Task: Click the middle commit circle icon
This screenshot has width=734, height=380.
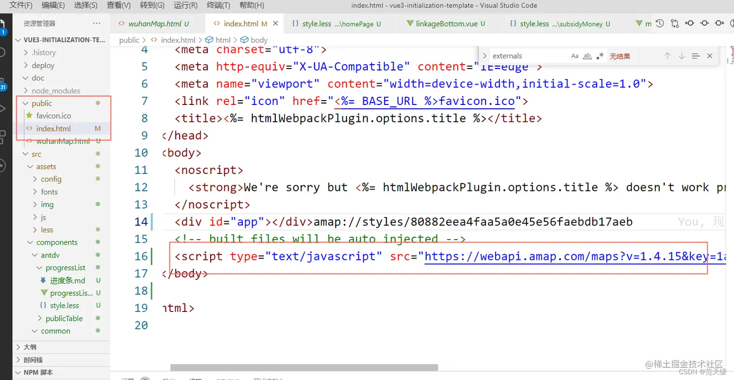Action: click(705, 23)
